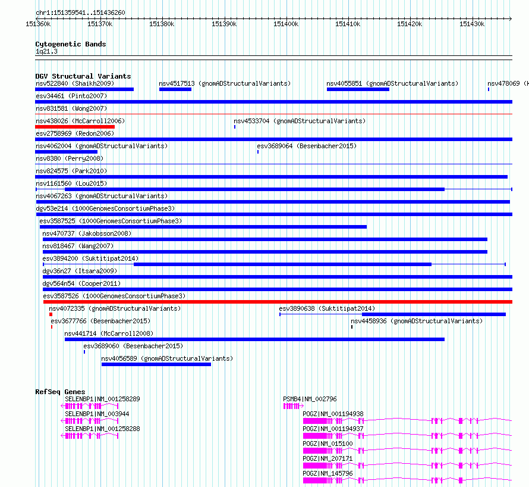This screenshot has width=529, height=487.
Task: Select nsv4072335 gnomAD variant label
Action: (115, 308)
